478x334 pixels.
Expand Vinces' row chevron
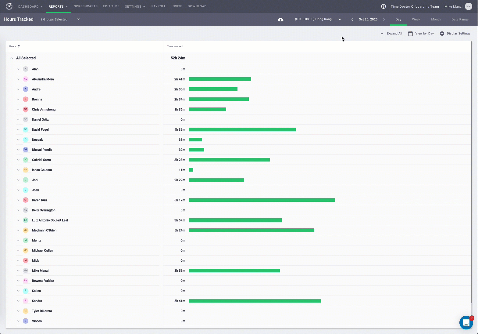click(x=18, y=321)
